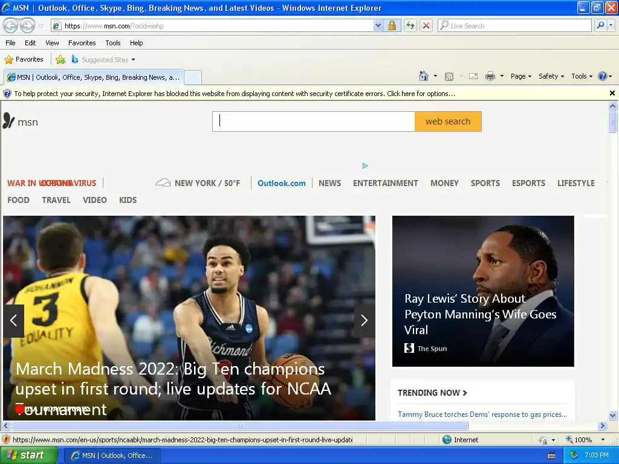Click the Home page icon
This screenshot has height=464, width=619.
424,76
